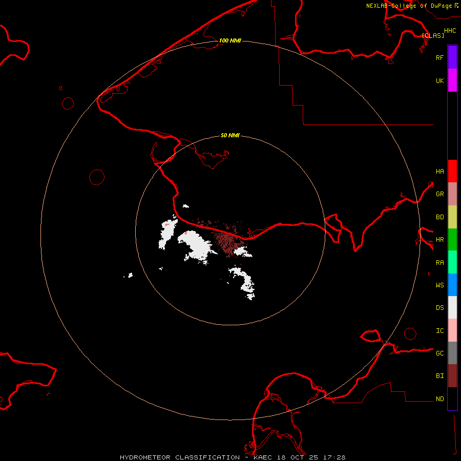Click the magenta UK legend color swatch
The height and width of the screenshot is (461, 461).
[x=452, y=80]
